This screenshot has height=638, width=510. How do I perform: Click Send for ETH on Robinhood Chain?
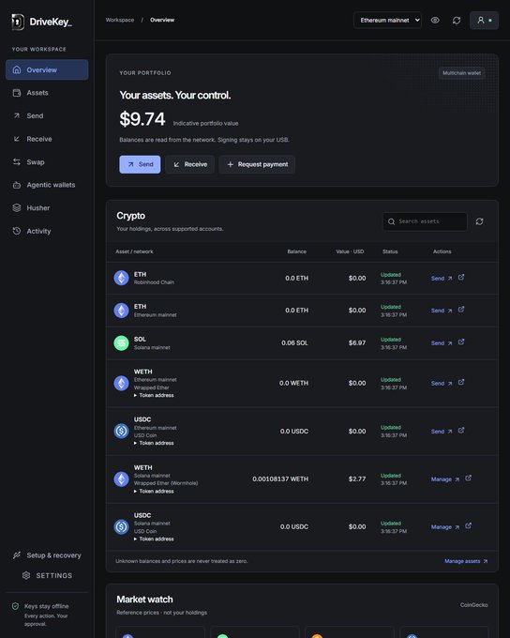point(442,279)
